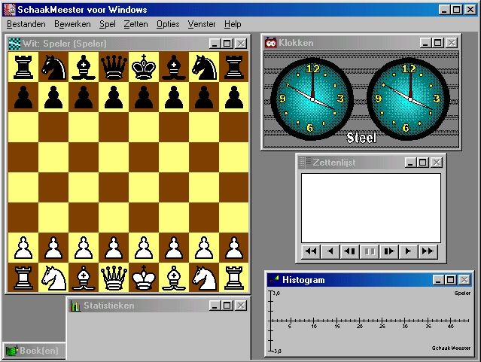
Task: Open the Help menu
Action: [x=233, y=24]
